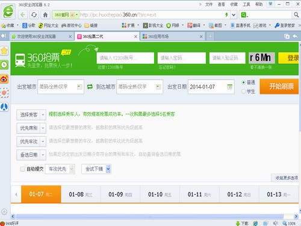Image resolution: width=301 pixels, height=226 pixels.
Task: Open departure city dropdown arrow
Action: click(x=79, y=87)
